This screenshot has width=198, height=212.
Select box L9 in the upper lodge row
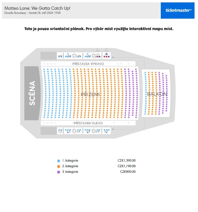(x=60, y=56)
